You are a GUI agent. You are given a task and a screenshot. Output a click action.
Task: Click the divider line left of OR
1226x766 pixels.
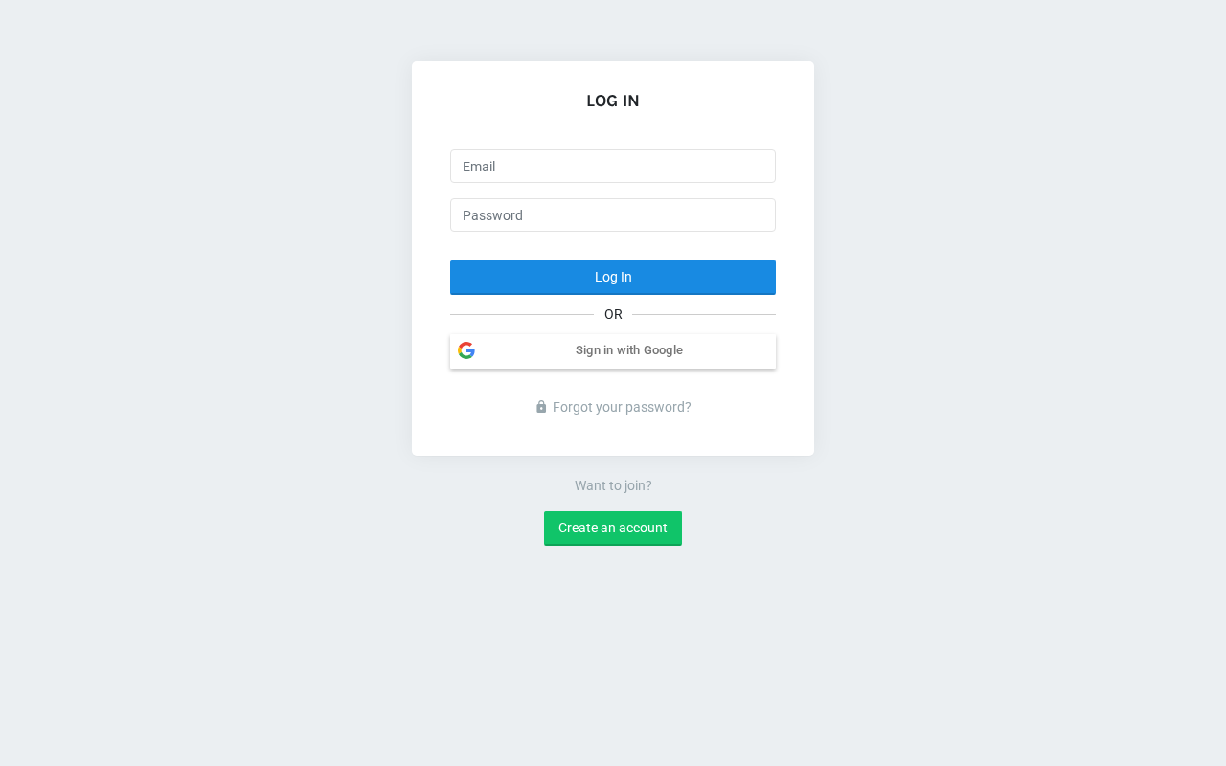pos(522,314)
